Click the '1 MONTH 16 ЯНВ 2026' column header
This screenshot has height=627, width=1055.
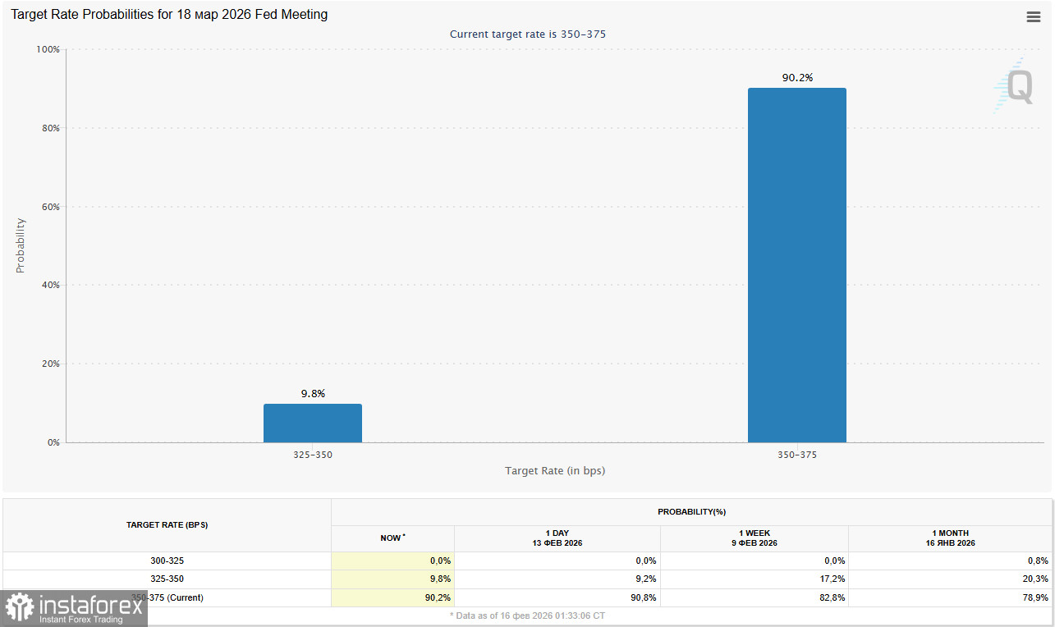click(x=950, y=538)
